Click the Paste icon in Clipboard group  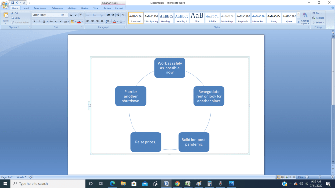coord(6,16)
